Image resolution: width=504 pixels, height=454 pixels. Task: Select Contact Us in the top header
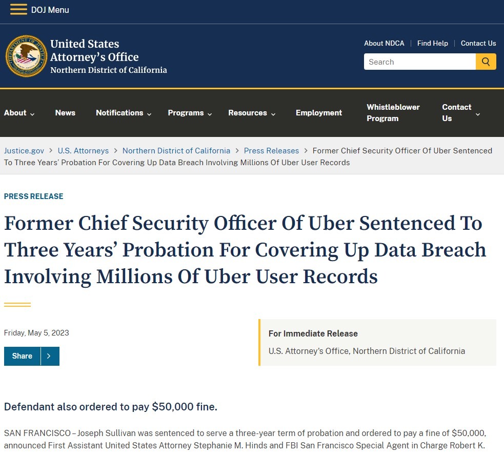[478, 43]
